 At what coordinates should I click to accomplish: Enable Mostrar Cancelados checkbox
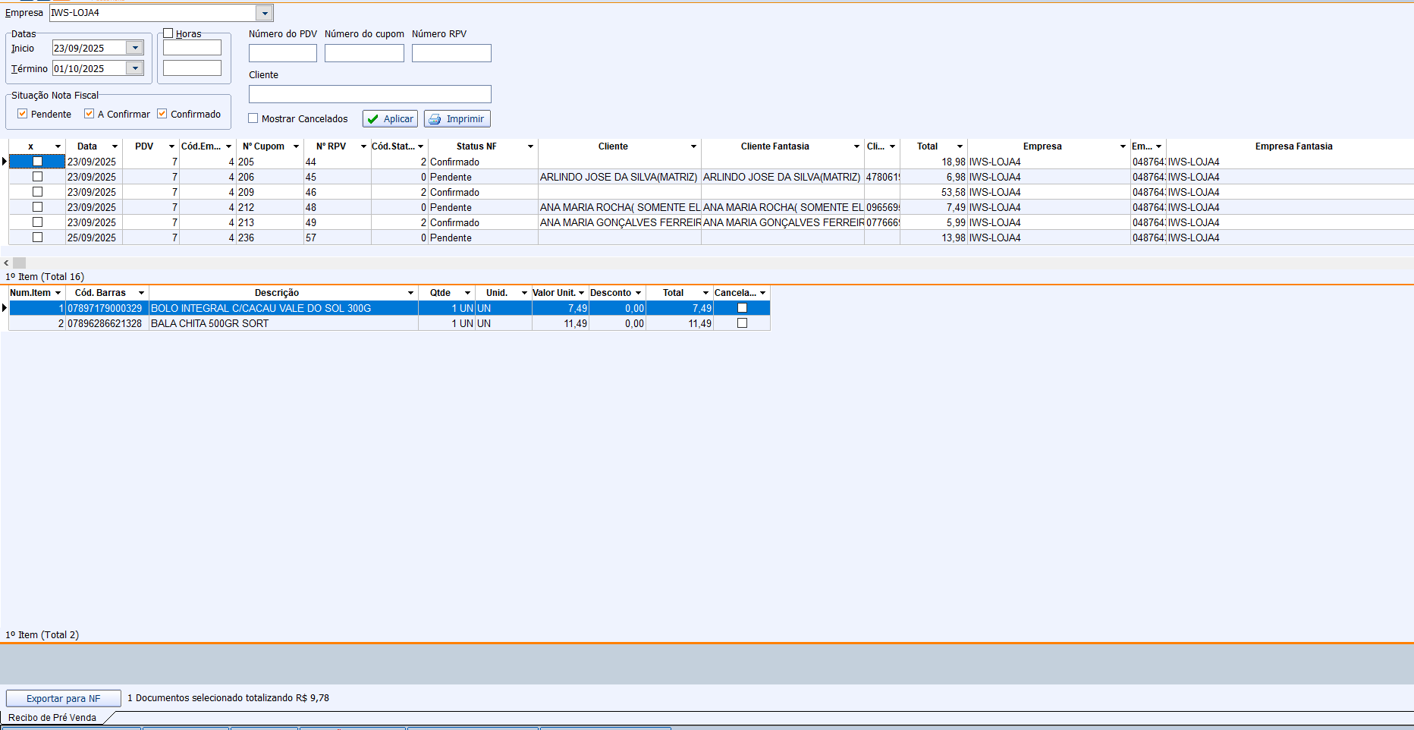[253, 118]
